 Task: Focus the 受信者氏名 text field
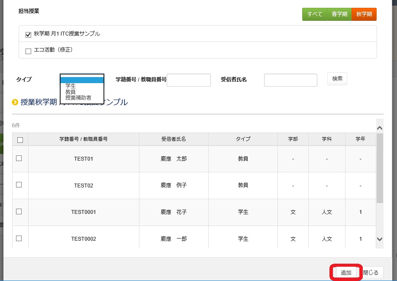pyautogui.click(x=290, y=80)
